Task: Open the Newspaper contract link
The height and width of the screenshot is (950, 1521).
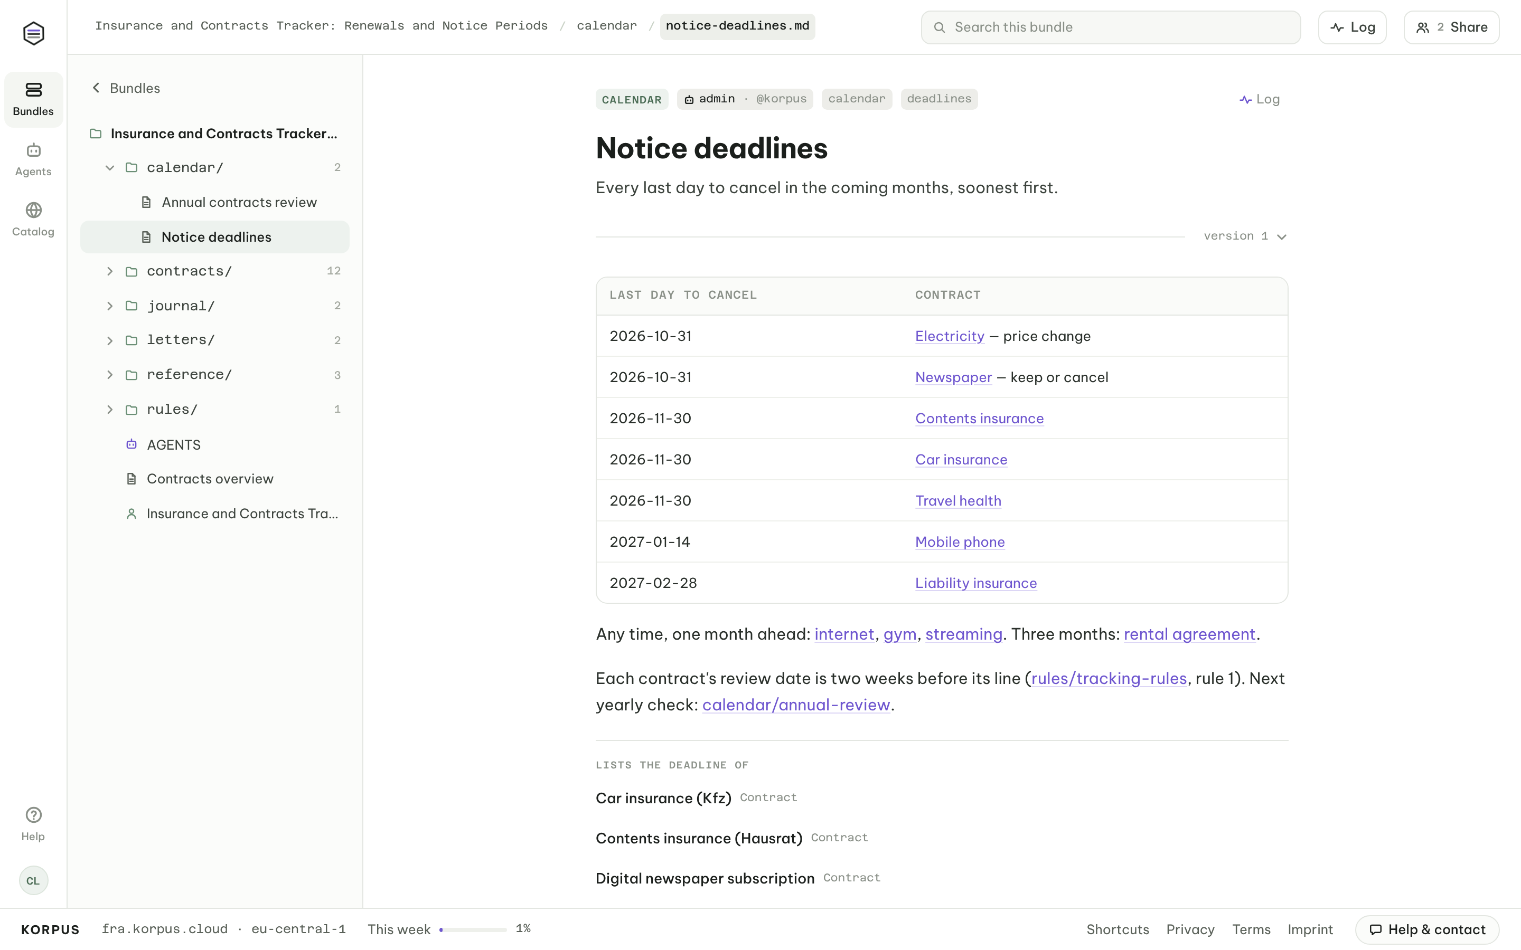Action: point(953,377)
